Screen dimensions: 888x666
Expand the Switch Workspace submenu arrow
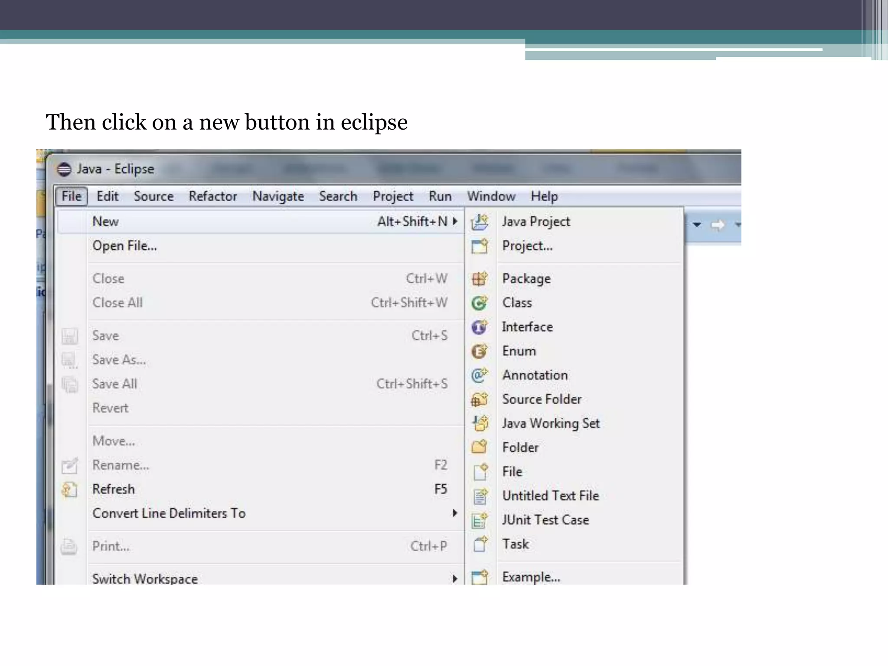pyautogui.click(x=454, y=579)
